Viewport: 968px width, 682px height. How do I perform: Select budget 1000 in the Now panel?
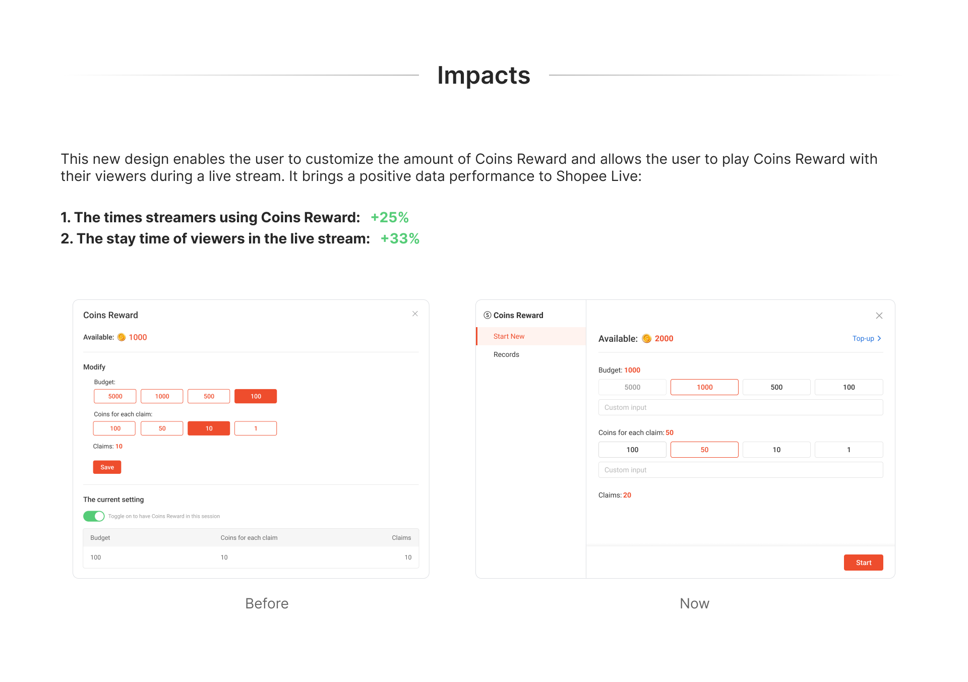[x=704, y=387]
